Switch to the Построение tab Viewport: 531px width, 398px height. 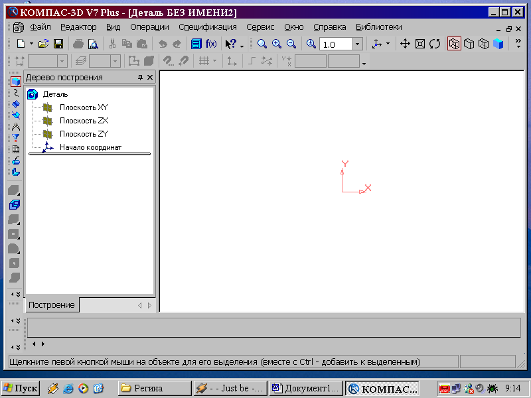point(52,305)
